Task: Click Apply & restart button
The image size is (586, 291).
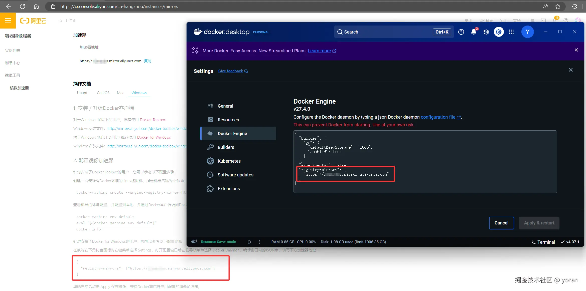Action: [x=539, y=223]
